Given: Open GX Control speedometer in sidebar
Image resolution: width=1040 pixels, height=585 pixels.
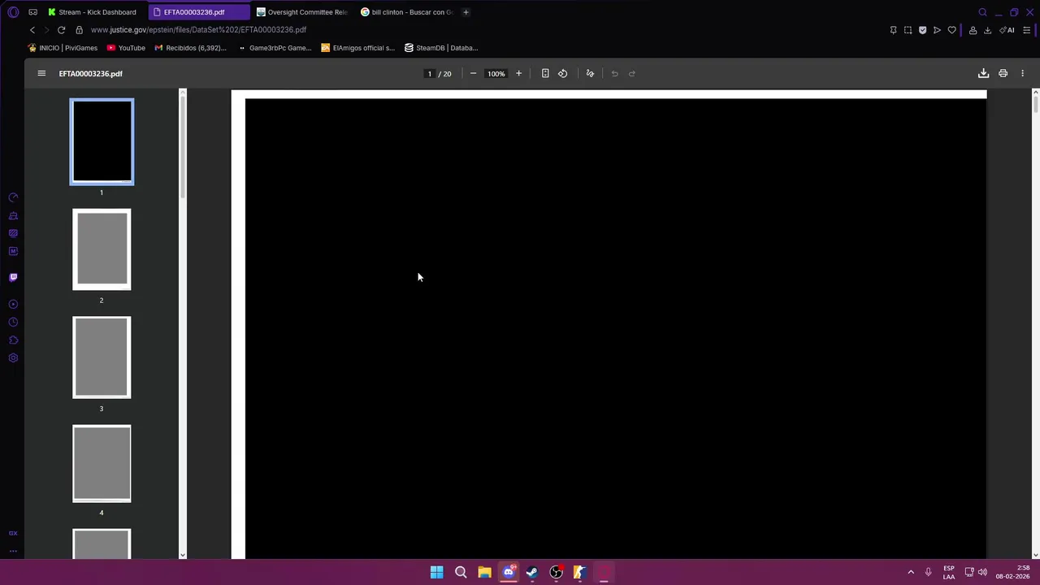Looking at the screenshot, I should coord(13,197).
